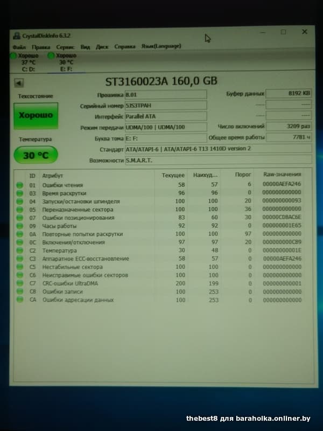Click status dot for Температура row

click(19, 251)
